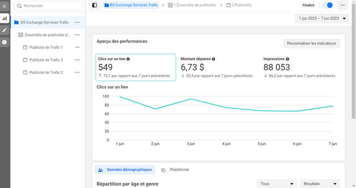356x188 pixels.
Task: Open the clock history icon in left rail
Action: (5, 42)
